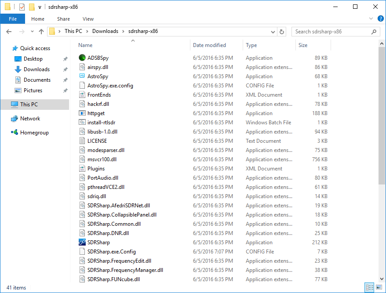
Task: Unpin Pictures using its pin icon
Action: [x=65, y=90]
